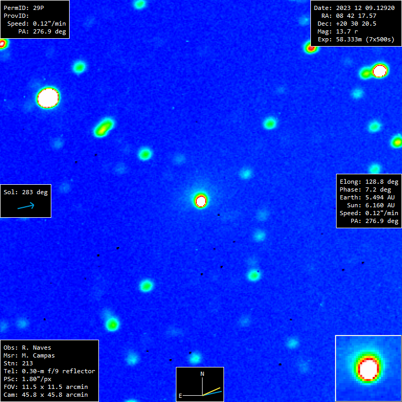Click the PSc: 1.80"/px pixel scale
The width and height of the screenshot is (402, 402).
click(x=27, y=379)
